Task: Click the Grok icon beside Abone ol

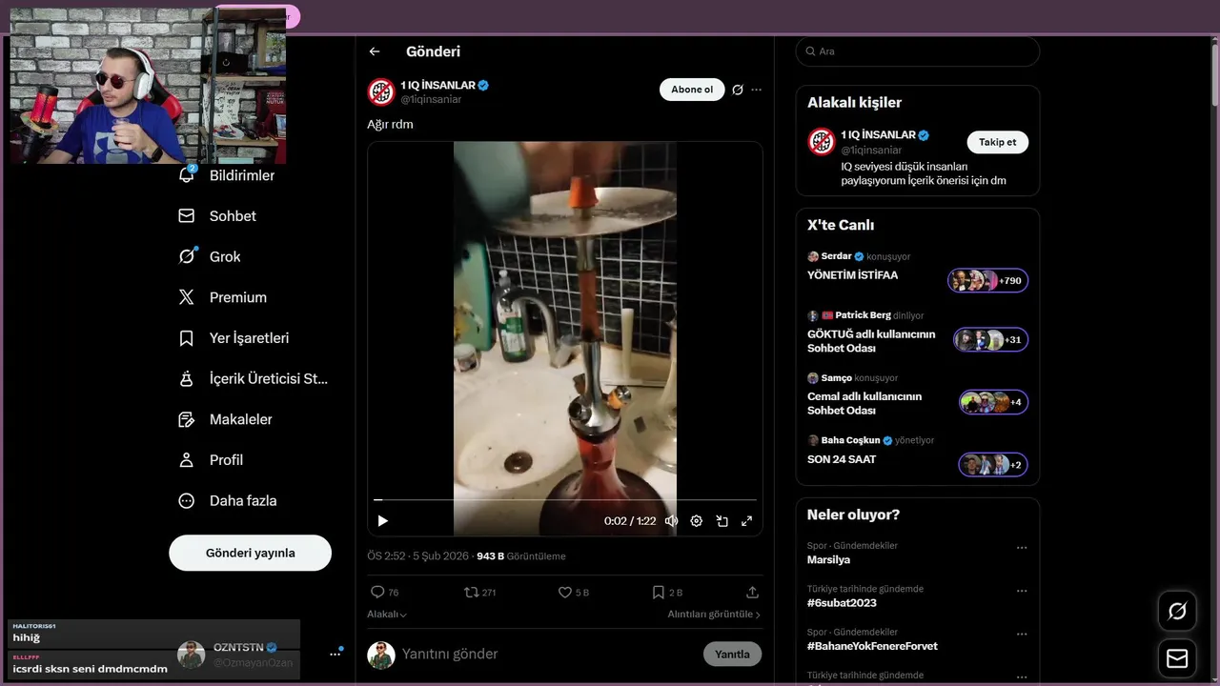Action: coord(738,90)
